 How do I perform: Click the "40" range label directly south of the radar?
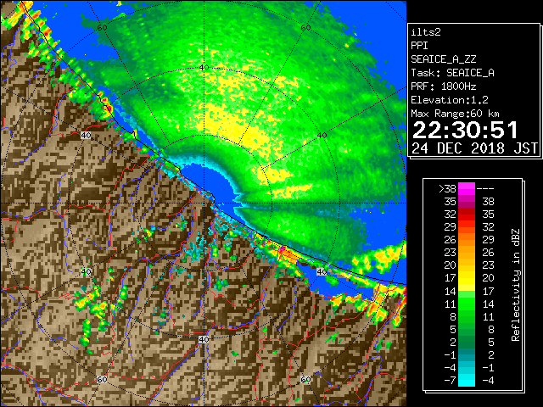[x=204, y=339]
